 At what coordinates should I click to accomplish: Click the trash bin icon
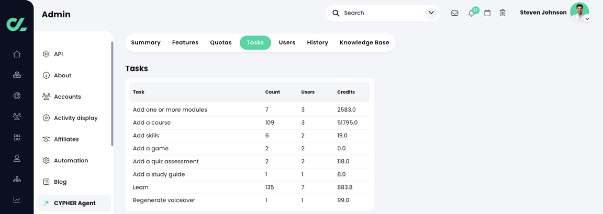502,13
